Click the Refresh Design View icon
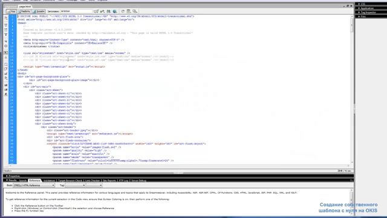The height and width of the screenshot is (218, 387). coord(123,12)
